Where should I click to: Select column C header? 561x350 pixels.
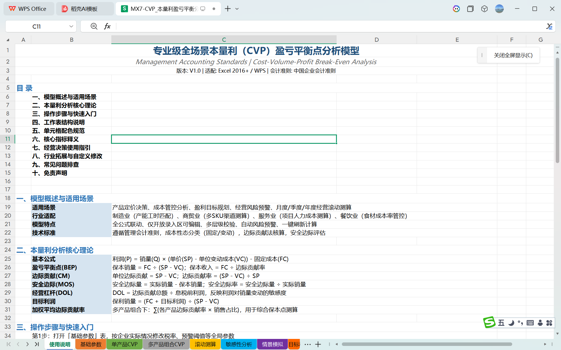click(x=224, y=40)
